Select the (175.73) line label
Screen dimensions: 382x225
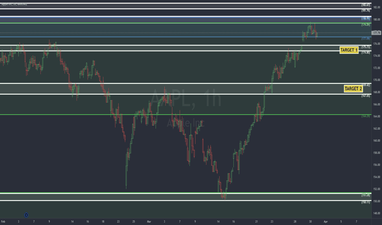pyautogui.click(x=366, y=47)
